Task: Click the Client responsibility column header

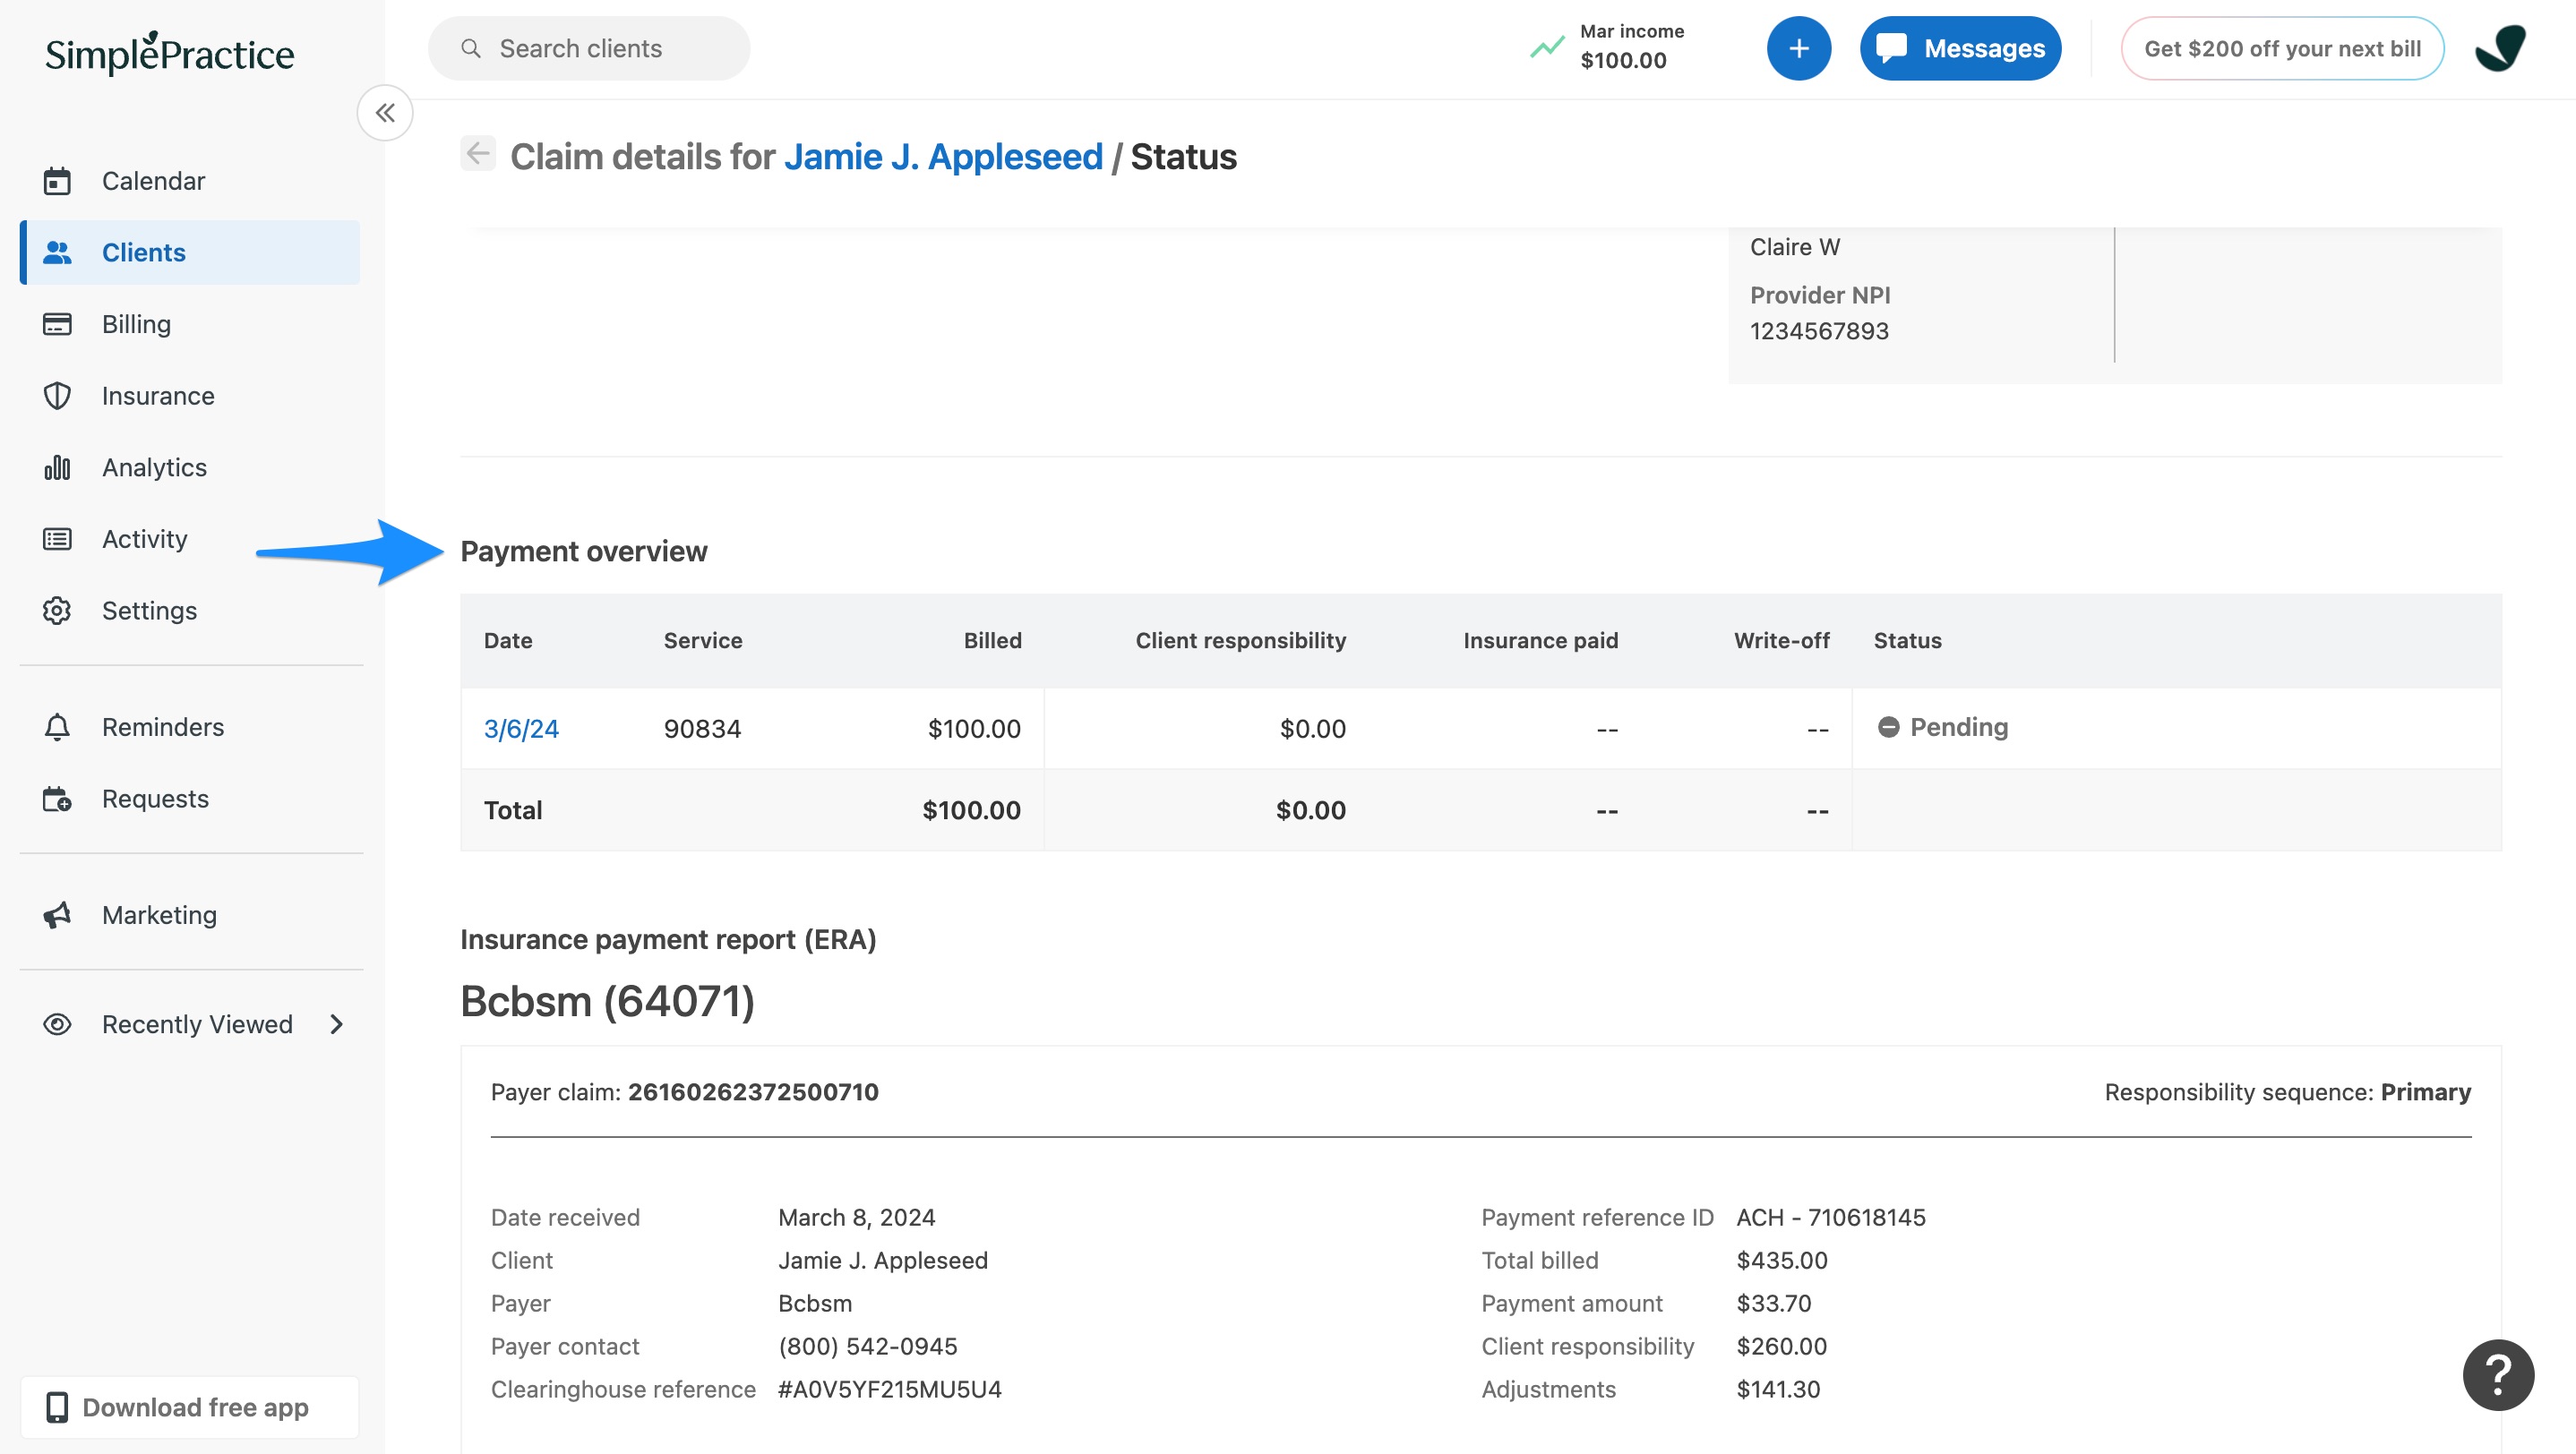Action: (1240, 640)
